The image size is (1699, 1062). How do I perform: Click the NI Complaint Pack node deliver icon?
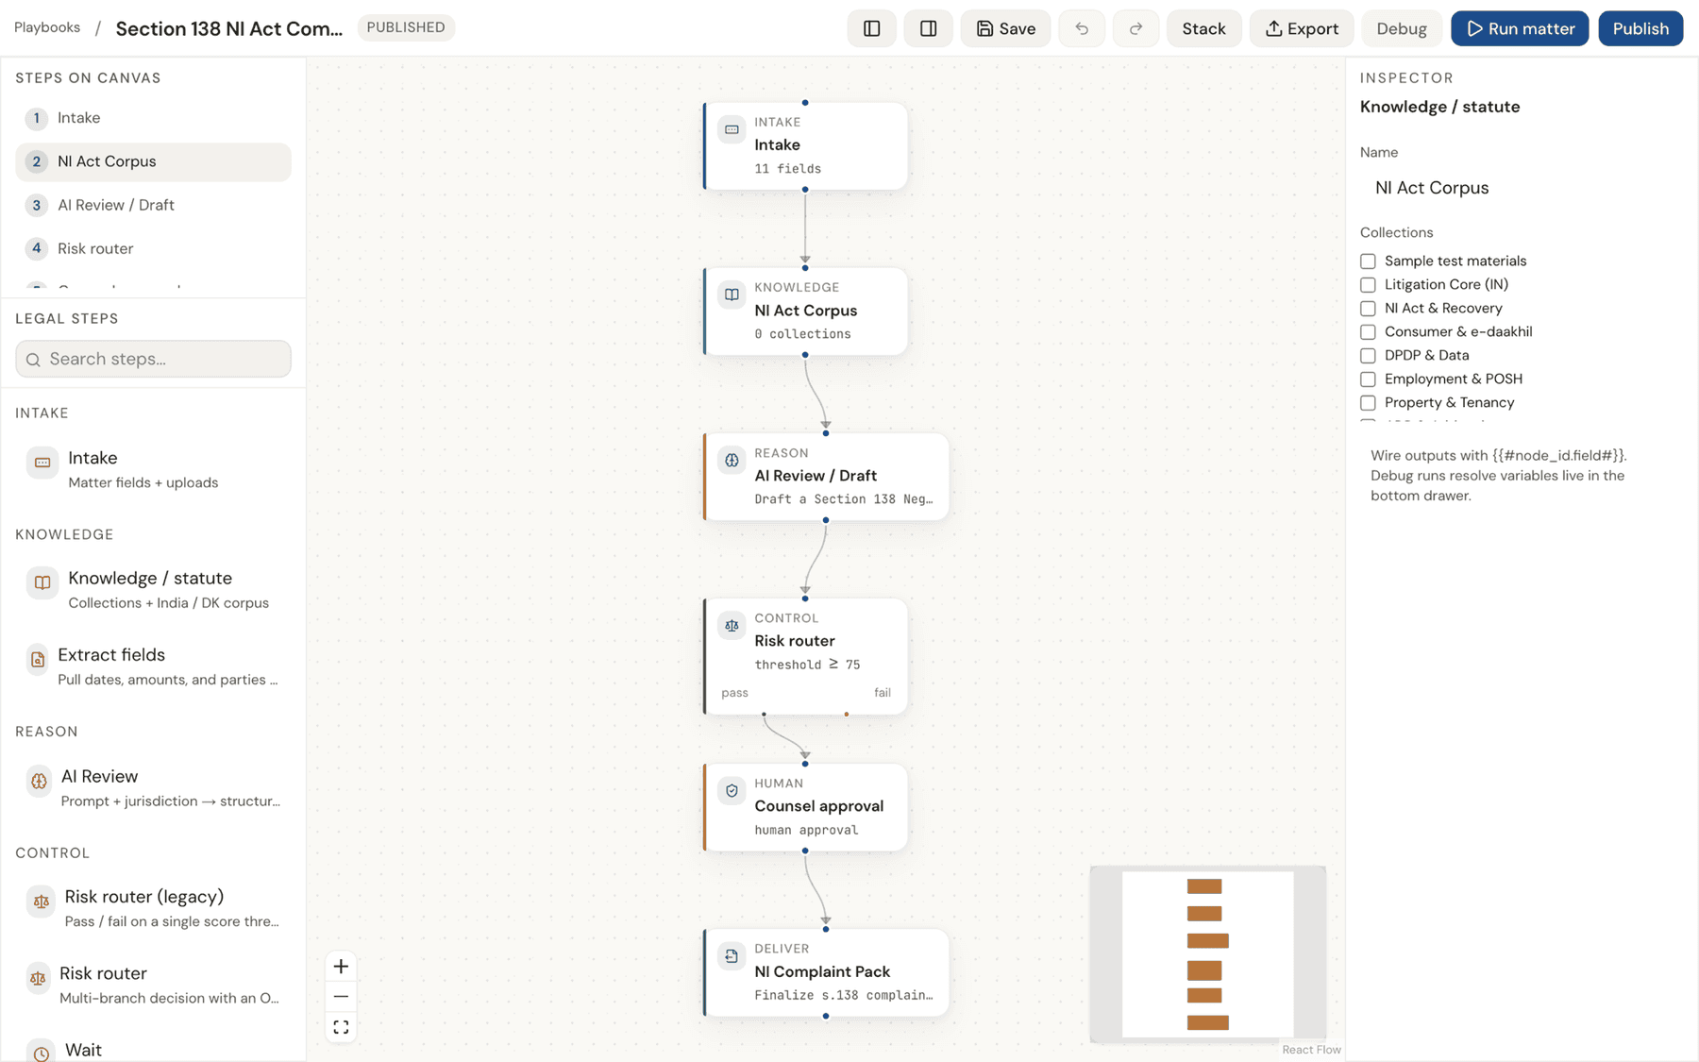point(732,956)
